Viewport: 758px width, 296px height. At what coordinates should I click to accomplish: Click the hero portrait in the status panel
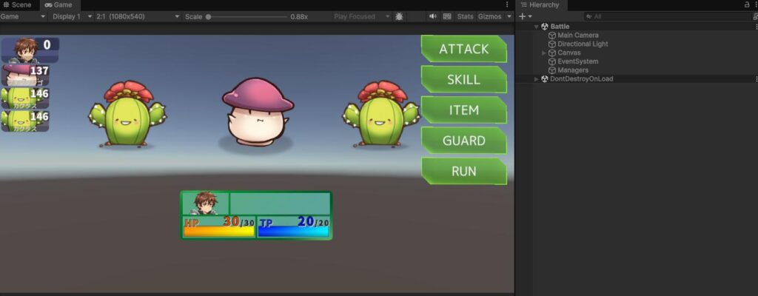click(206, 203)
